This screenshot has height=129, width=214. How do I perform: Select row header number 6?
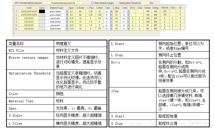click(x=16, y=29)
